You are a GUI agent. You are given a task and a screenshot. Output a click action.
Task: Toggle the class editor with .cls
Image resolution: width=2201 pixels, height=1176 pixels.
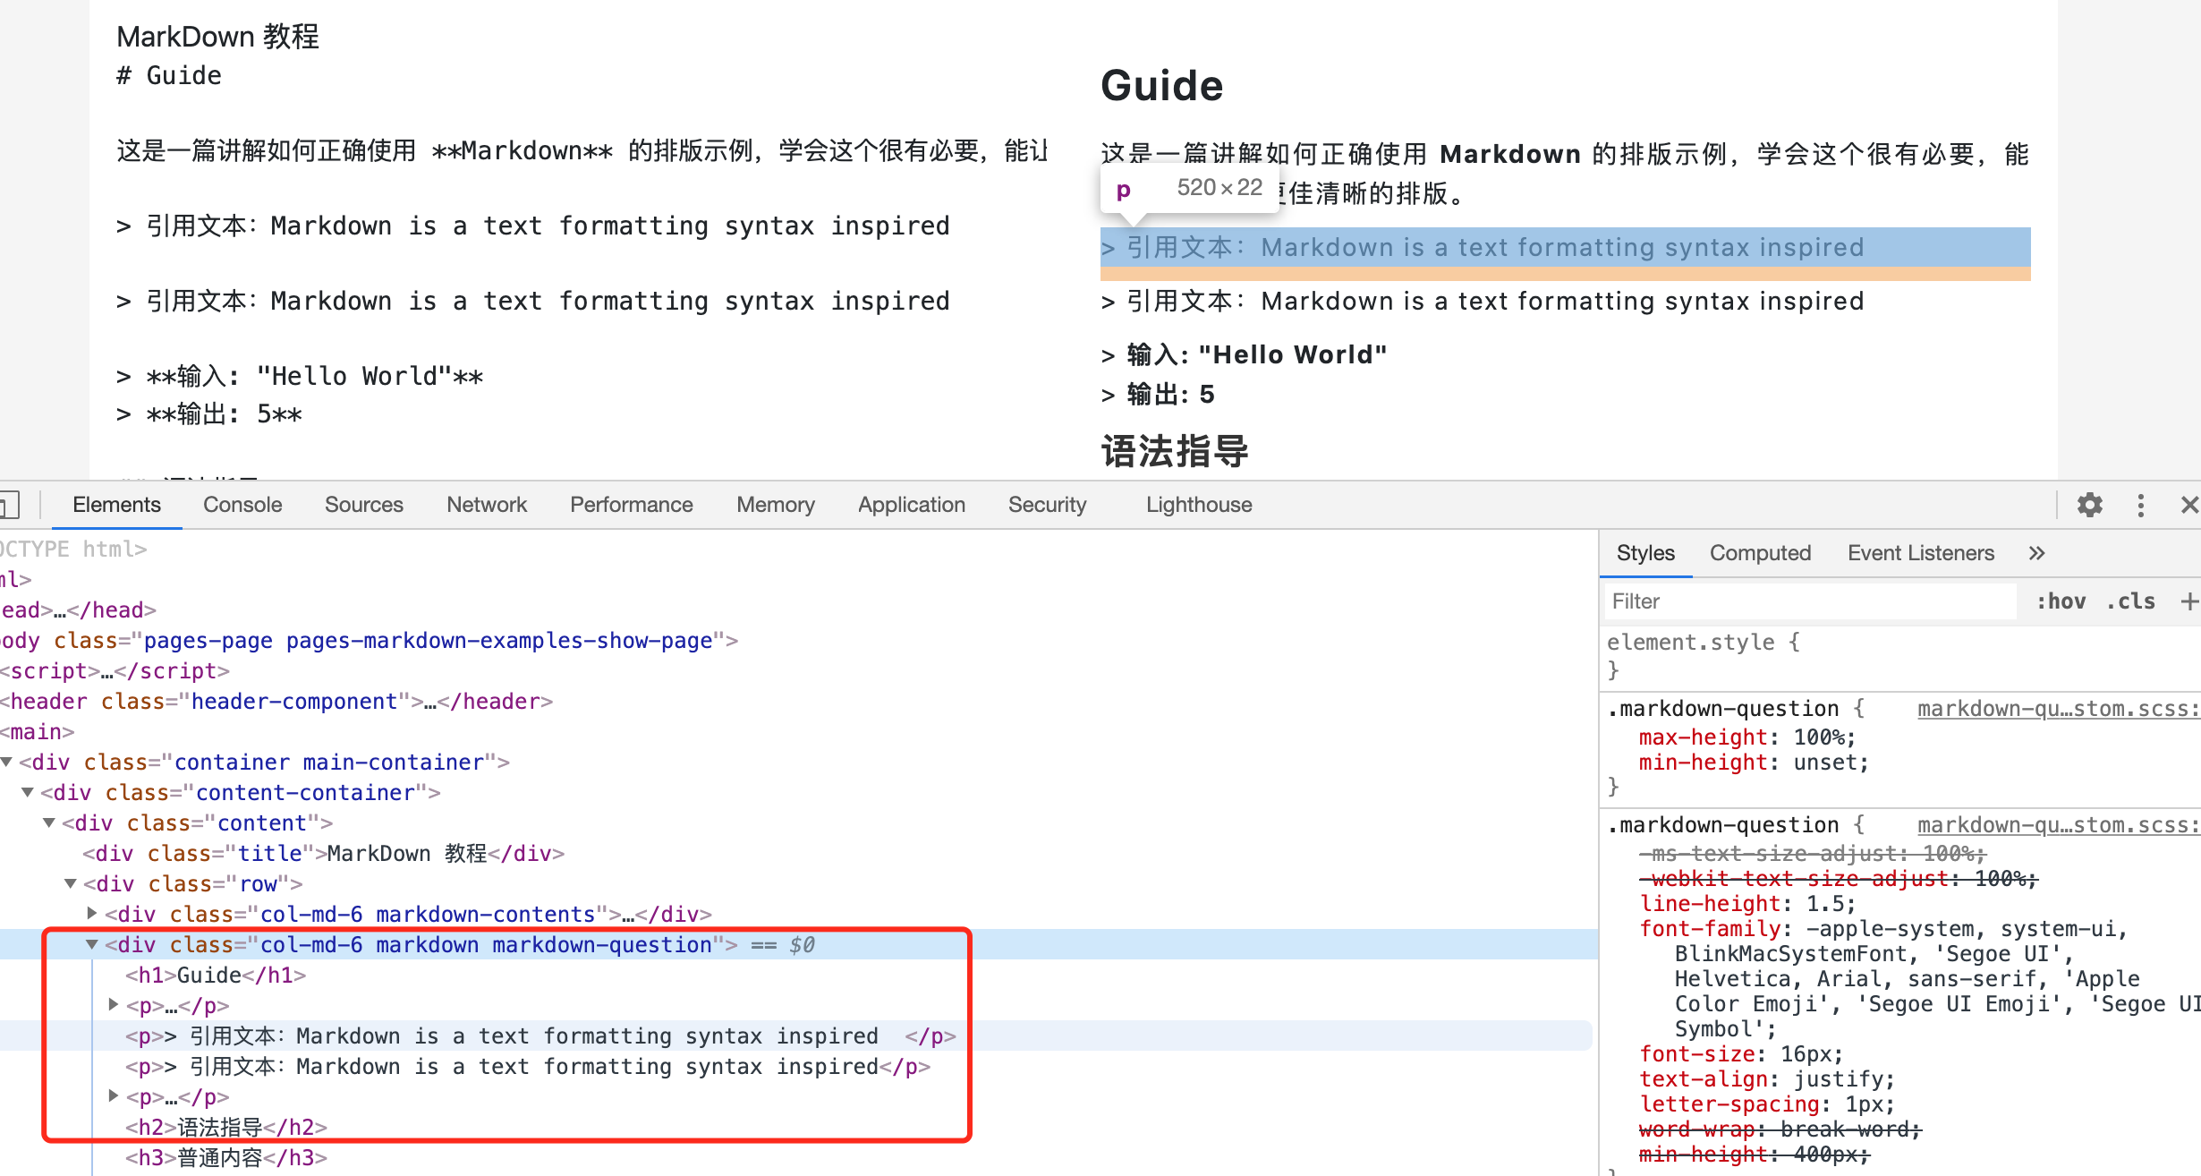click(x=2132, y=601)
